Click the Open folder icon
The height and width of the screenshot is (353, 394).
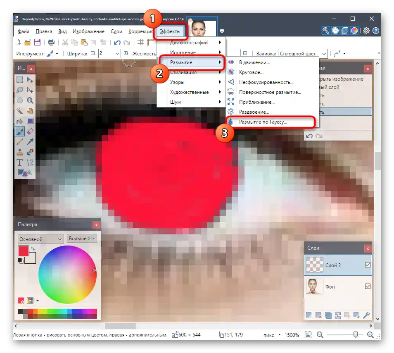[x=27, y=42]
